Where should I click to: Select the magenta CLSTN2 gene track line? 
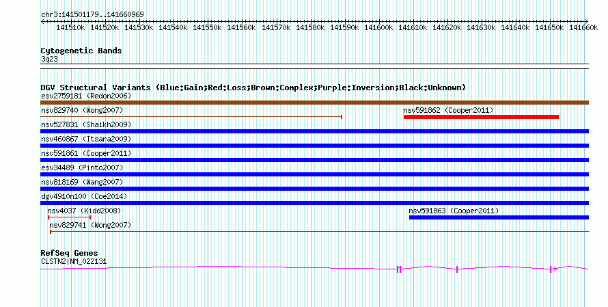click(x=314, y=268)
